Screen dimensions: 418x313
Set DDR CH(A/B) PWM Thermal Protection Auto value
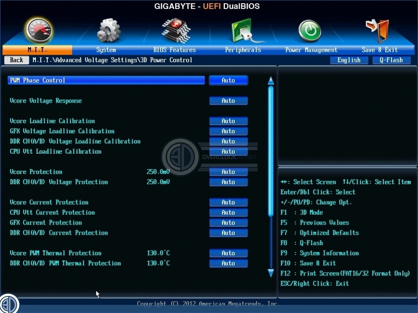(x=229, y=263)
